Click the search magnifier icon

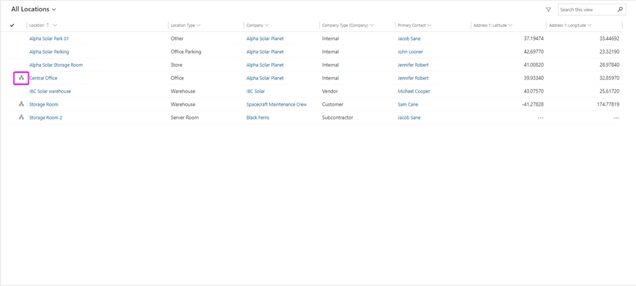[x=620, y=10]
